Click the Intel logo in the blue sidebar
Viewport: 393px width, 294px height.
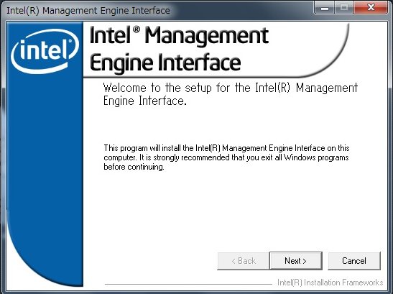(x=45, y=51)
